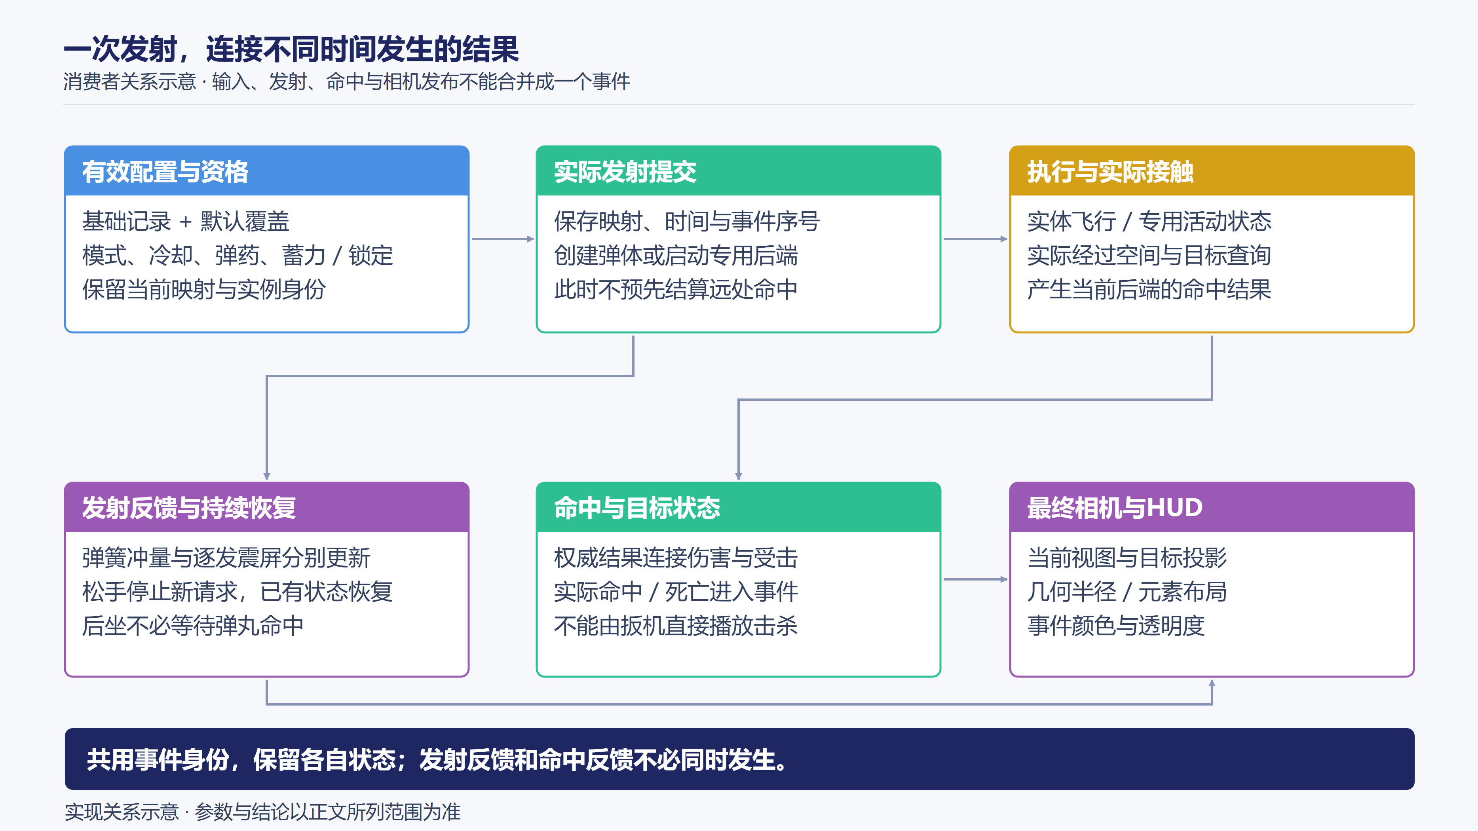Select the 命中与目标状态 card header

click(739, 508)
